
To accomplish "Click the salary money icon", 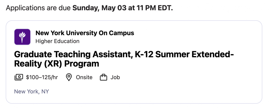I will (x=19, y=77).
